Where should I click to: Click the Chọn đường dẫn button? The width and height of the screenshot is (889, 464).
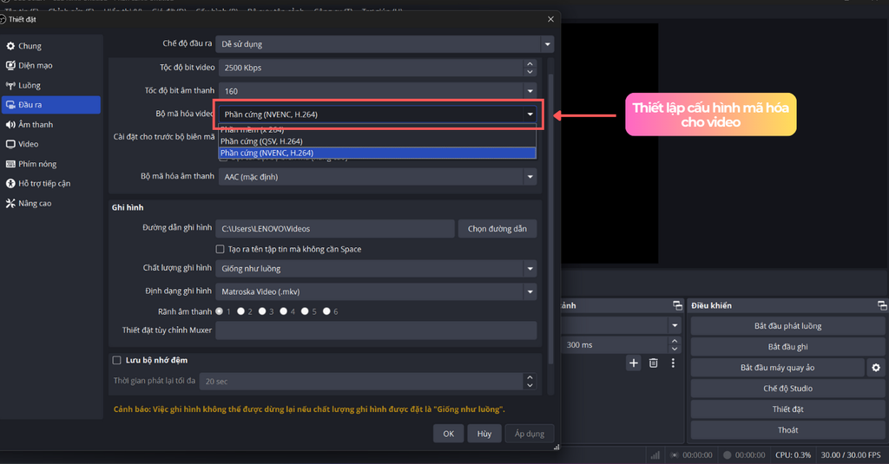click(x=497, y=229)
